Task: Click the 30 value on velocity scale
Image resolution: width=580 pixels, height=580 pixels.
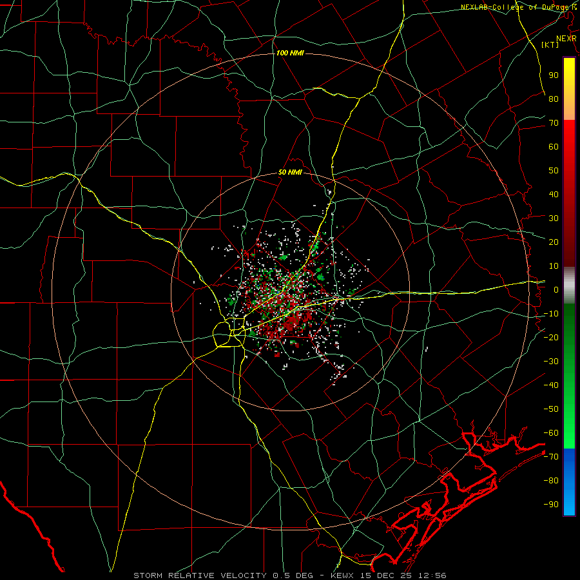Action: (x=554, y=218)
